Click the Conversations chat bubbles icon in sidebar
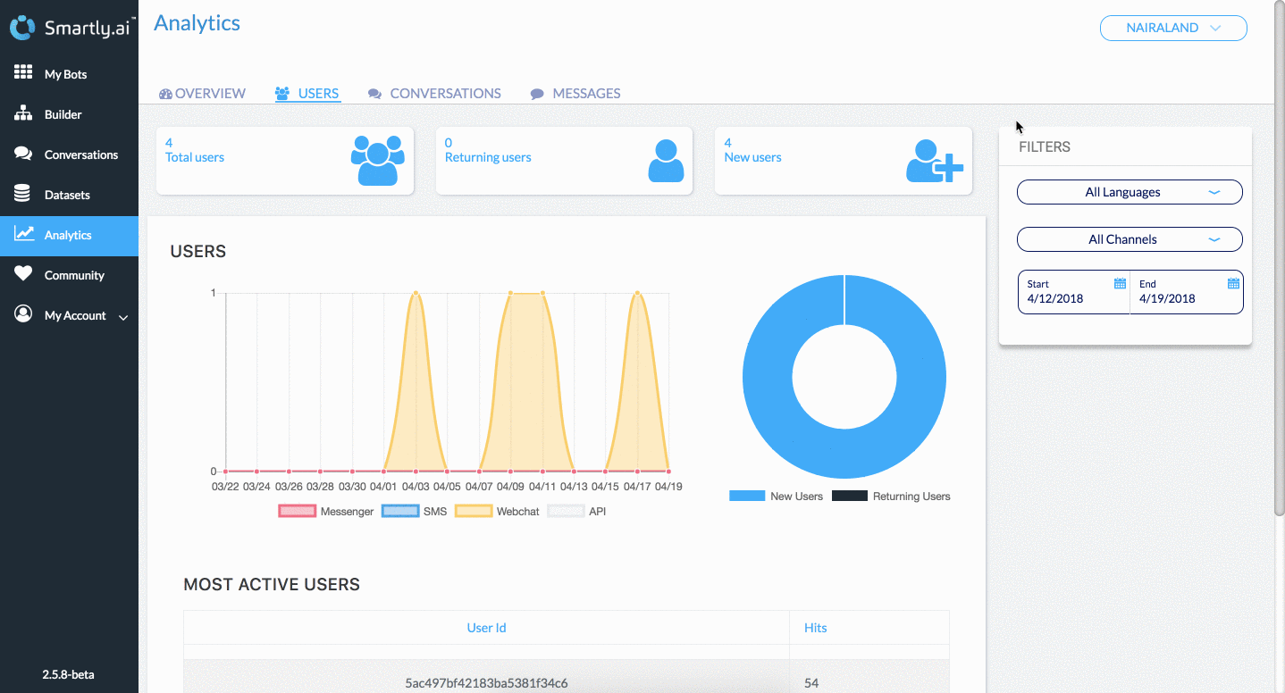The width and height of the screenshot is (1285, 693). tap(23, 154)
